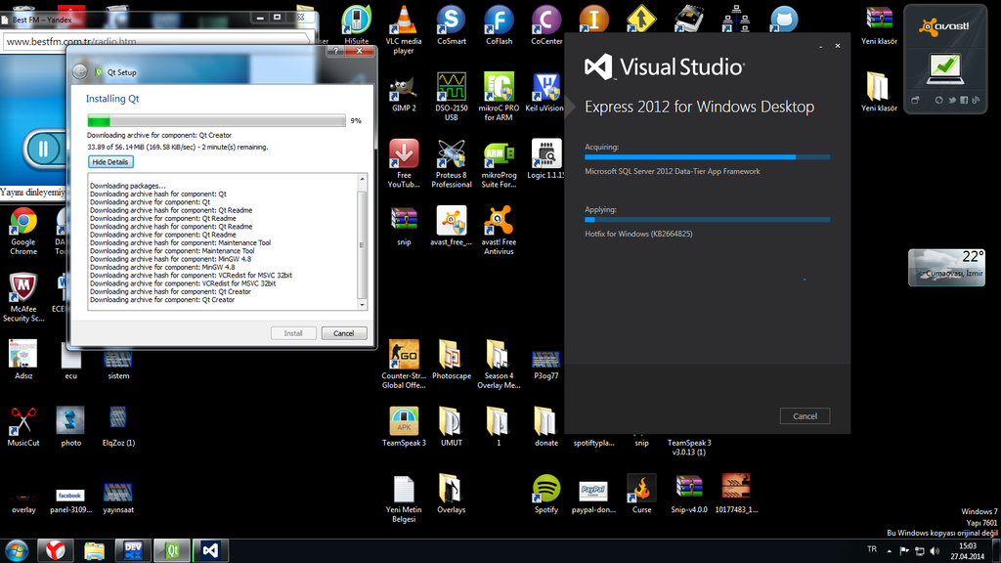Launch Counter-Strike Global Offensive icon
This screenshot has width=1001, height=563.
click(404, 365)
